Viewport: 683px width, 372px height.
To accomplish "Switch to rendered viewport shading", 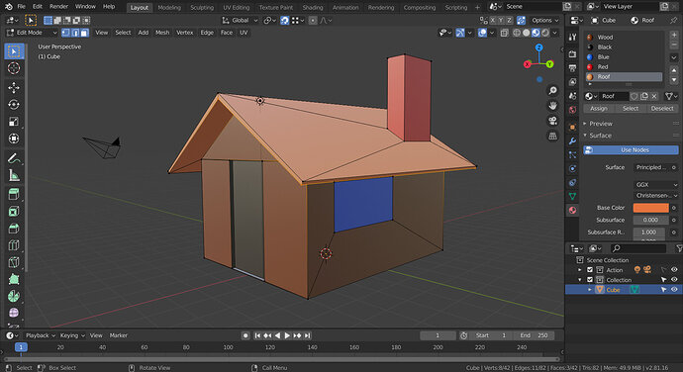I will tap(545, 33).
